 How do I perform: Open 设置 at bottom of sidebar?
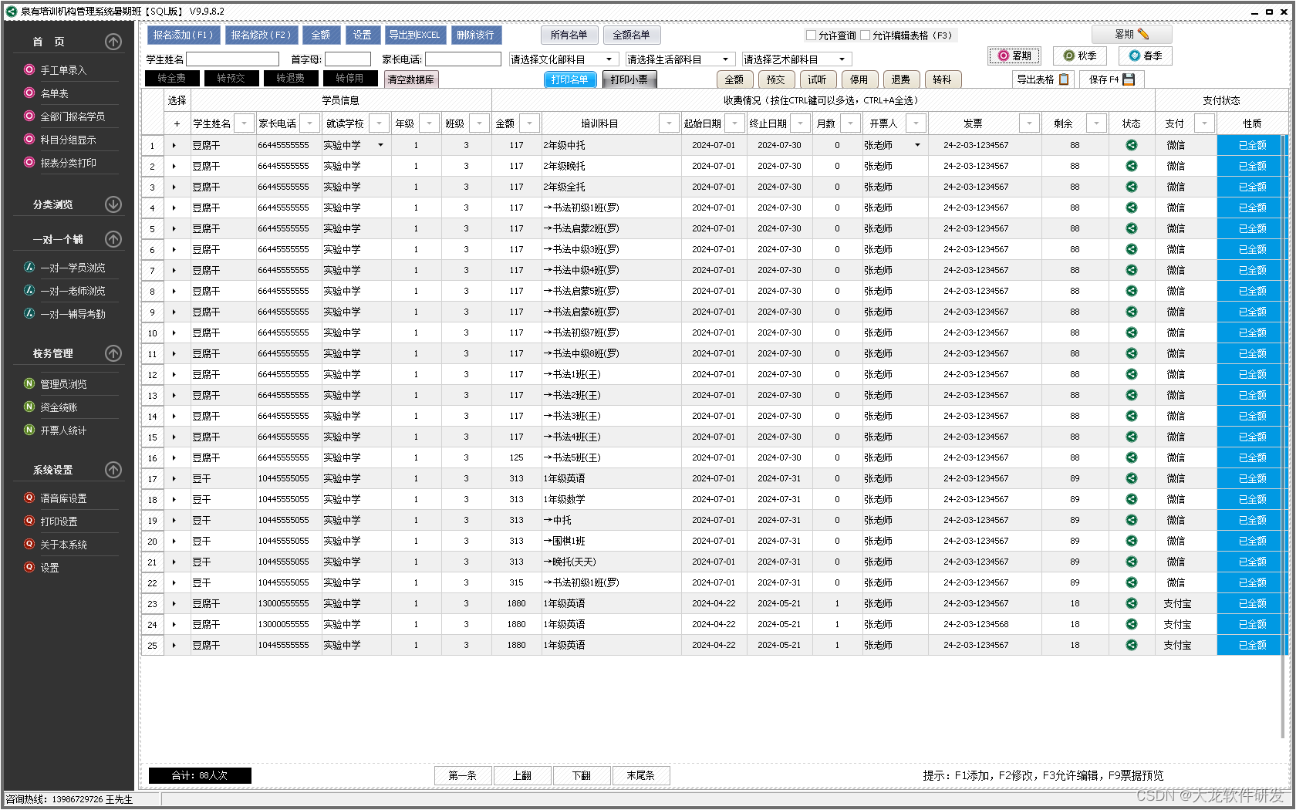coord(49,568)
